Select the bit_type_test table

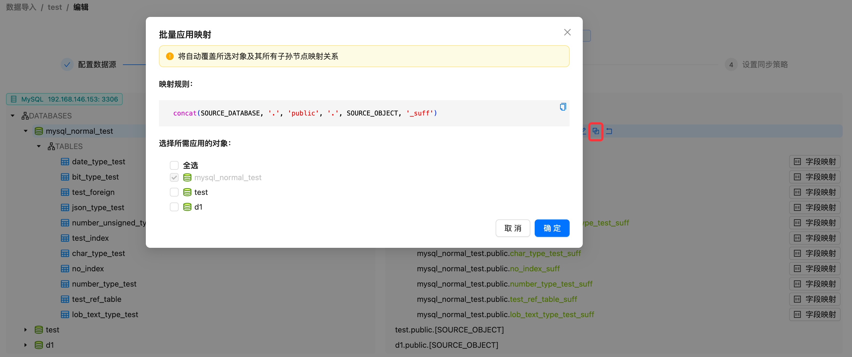coord(95,177)
